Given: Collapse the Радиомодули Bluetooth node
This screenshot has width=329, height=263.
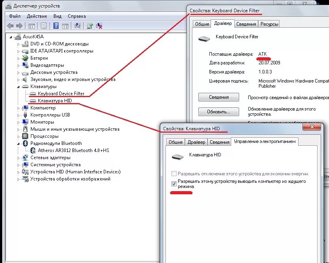Looking at the screenshot, I should pyautogui.click(x=18, y=144).
